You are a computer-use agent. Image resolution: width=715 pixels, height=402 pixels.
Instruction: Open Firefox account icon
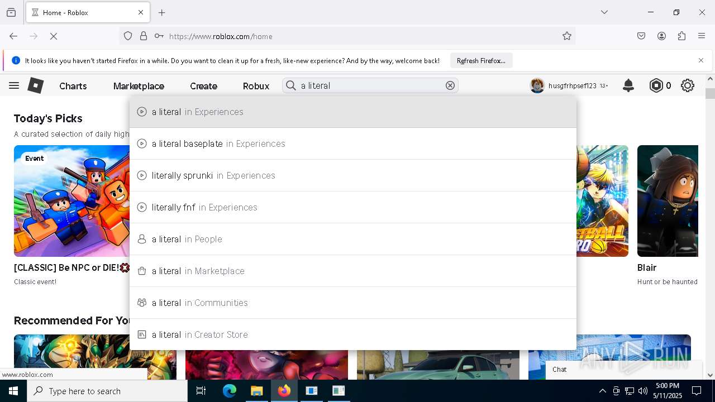pyautogui.click(x=661, y=36)
